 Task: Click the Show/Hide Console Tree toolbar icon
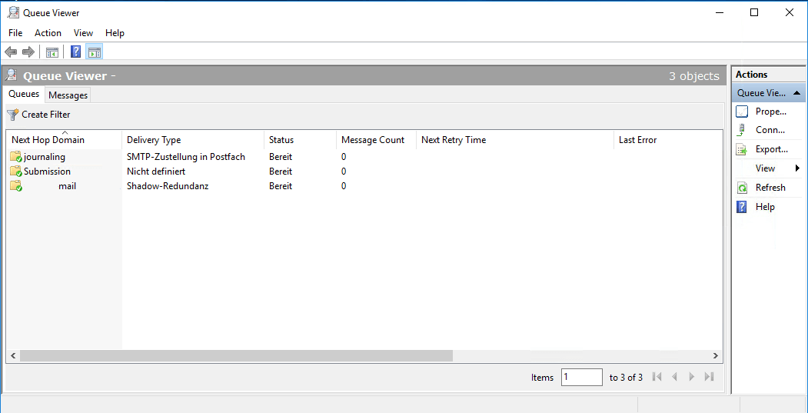[52, 52]
